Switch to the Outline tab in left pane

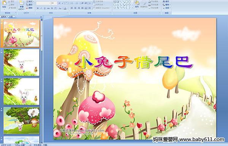pyautogui.click(x=10, y=17)
